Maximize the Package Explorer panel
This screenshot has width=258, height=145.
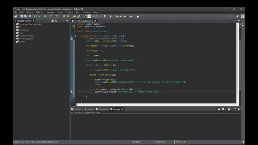(x=67, y=21)
